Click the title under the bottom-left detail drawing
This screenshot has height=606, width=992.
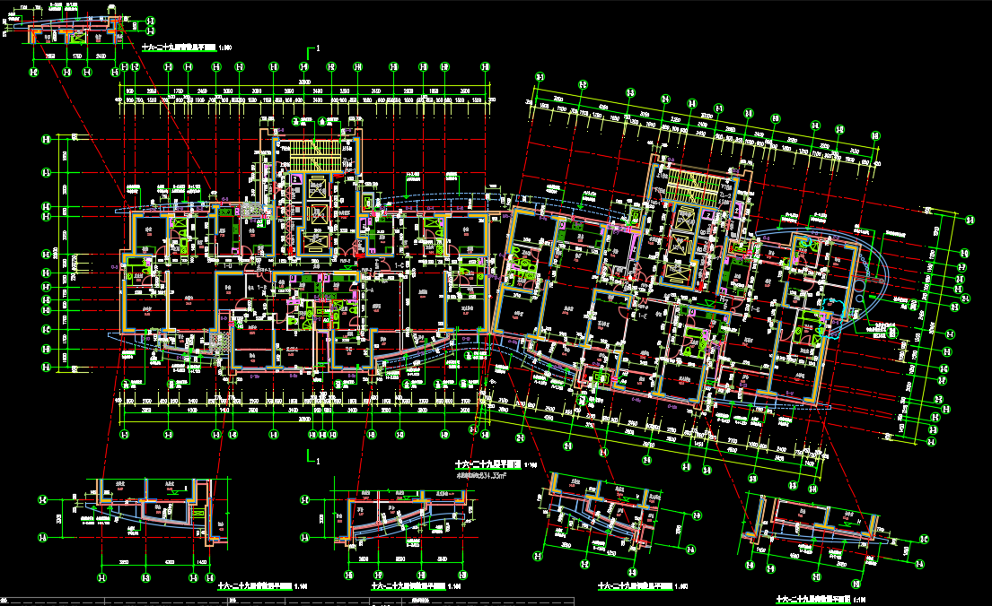point(253,585)
